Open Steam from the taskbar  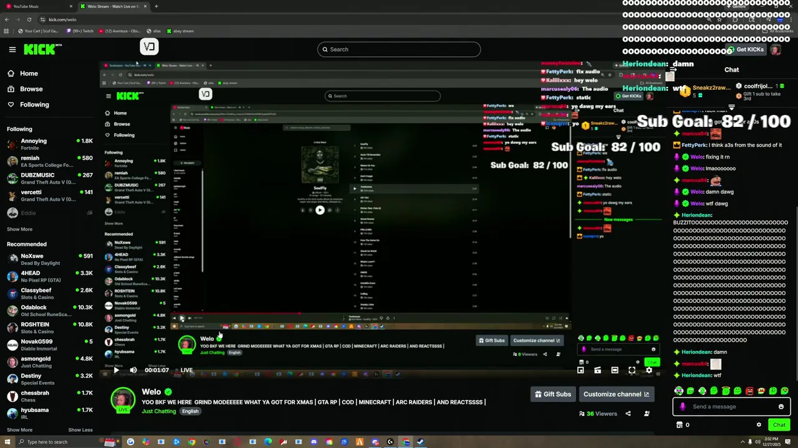pos(421,442)
